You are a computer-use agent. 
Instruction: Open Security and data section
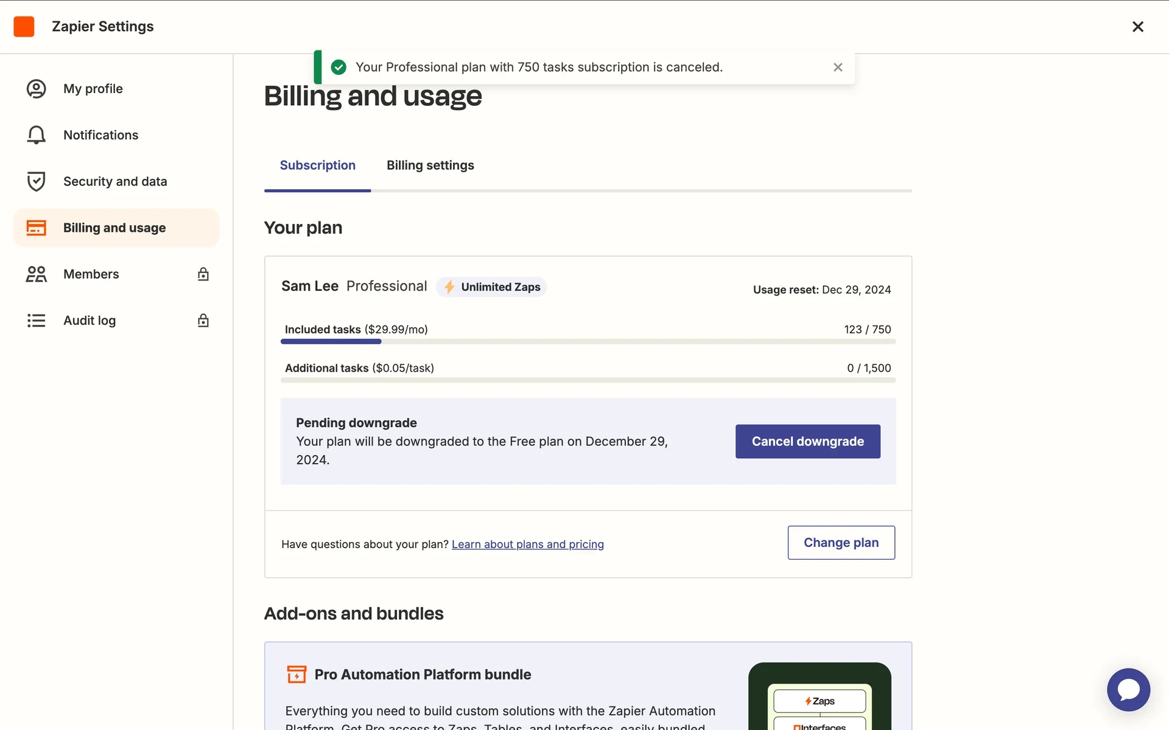[116, 181]
